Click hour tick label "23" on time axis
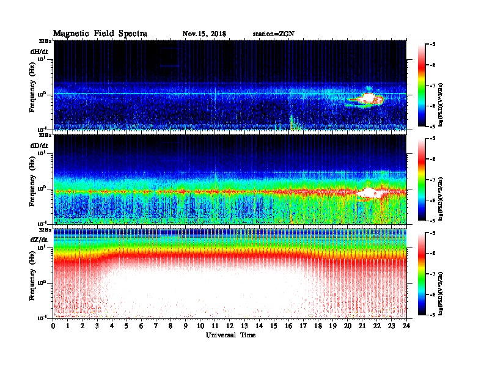 392,326
